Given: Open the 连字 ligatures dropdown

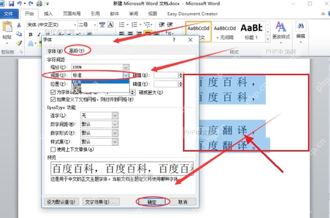Looking at the screenshot, I should click(115, 115).
